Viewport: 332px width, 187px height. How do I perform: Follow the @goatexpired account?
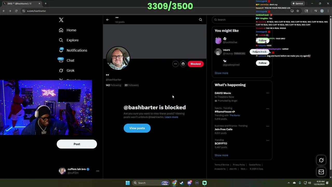pyautogui.click(x=262, y=63)
